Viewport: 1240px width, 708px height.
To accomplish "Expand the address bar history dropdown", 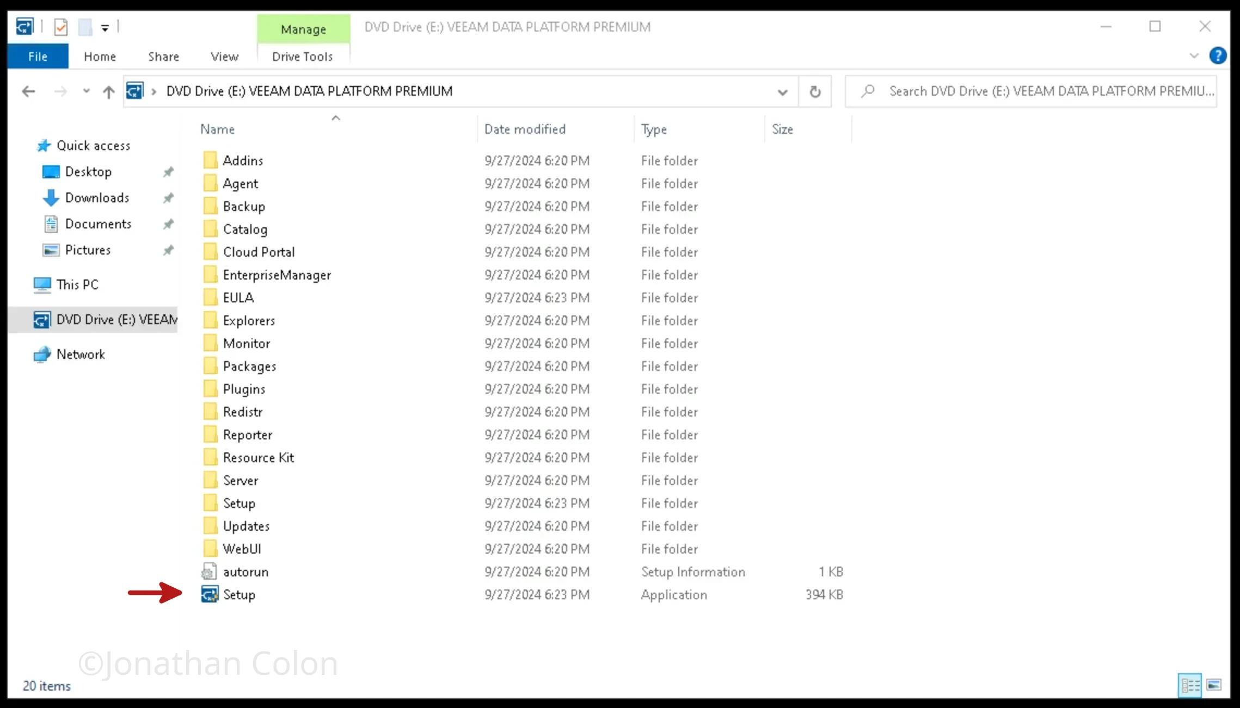I will (782, 92).
